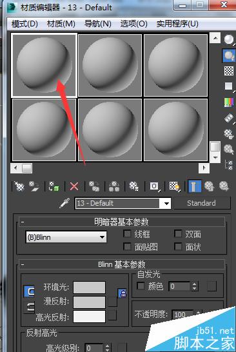Open Sample UV Tiling flyout
Screen dimensions: 236x352
[229, 86]
